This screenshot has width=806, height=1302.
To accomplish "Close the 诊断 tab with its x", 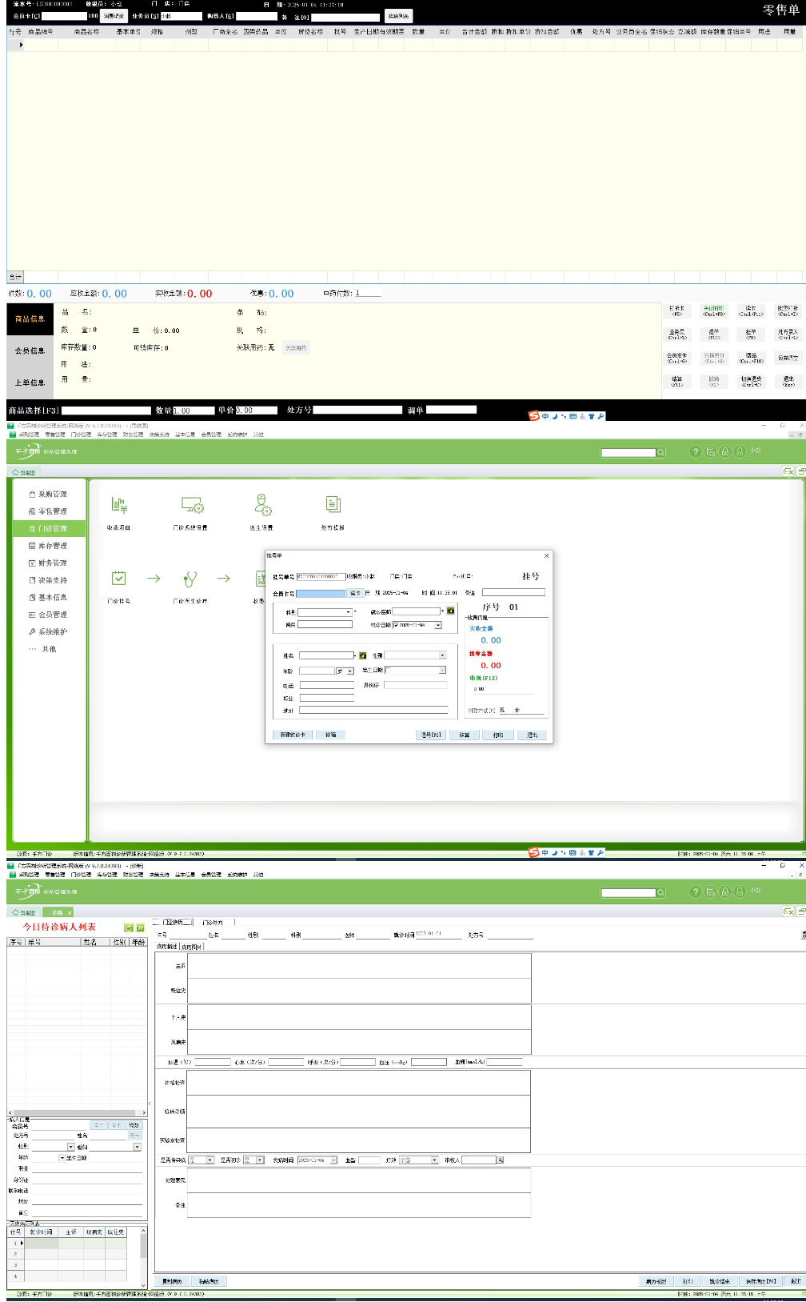I will pyautogui.click(x=70, y=912).
